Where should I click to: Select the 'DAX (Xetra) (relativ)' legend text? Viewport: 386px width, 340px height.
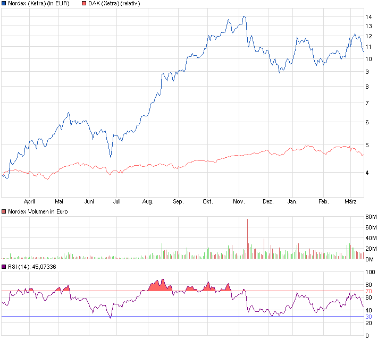[114, 3]
